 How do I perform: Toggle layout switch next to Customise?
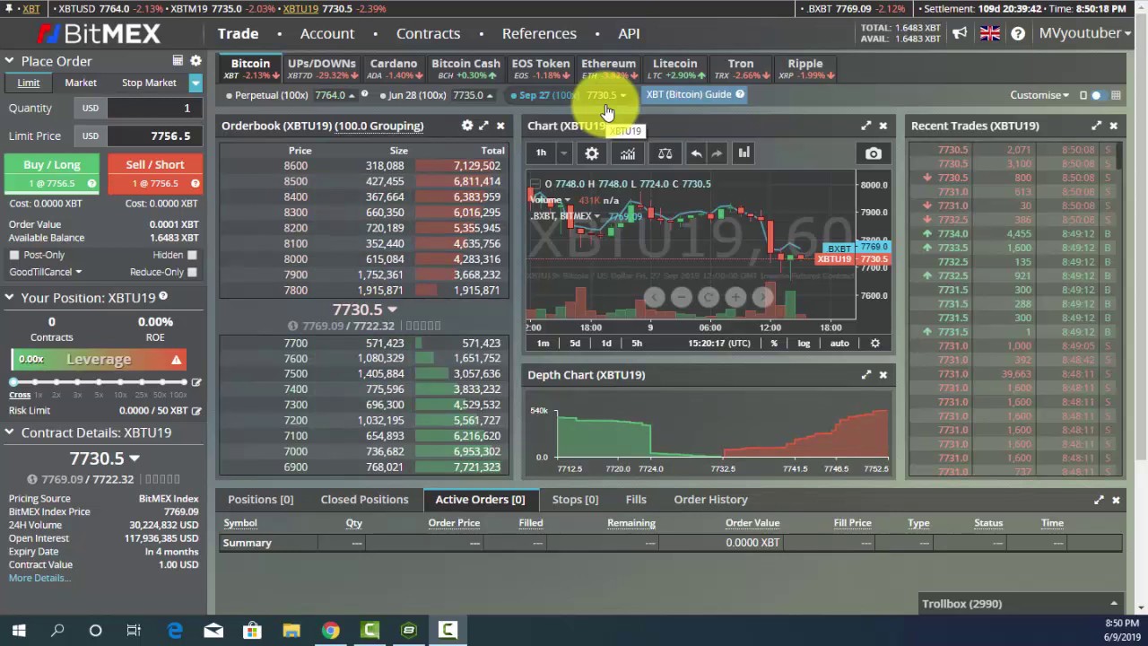(1096, 95)
